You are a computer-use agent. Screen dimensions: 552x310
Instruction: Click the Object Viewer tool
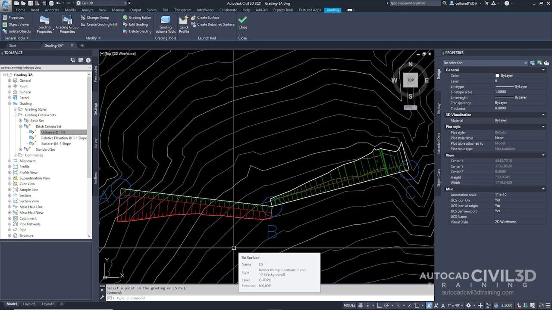coord(16,25)
